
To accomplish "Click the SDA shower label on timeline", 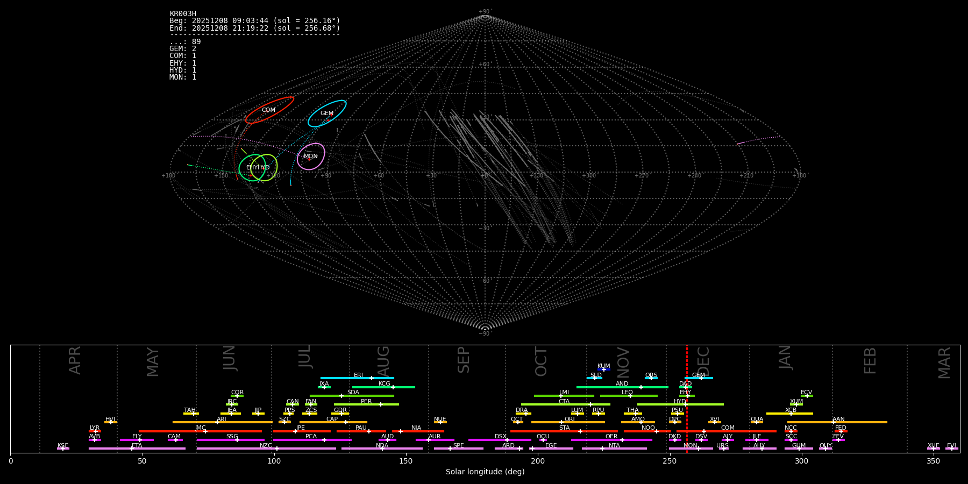I will click(353, 393).
